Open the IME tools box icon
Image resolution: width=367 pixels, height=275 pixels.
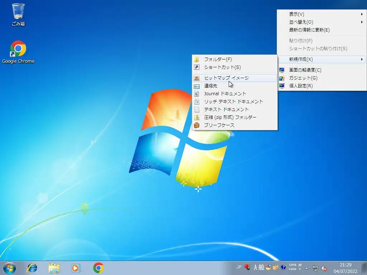276,267
